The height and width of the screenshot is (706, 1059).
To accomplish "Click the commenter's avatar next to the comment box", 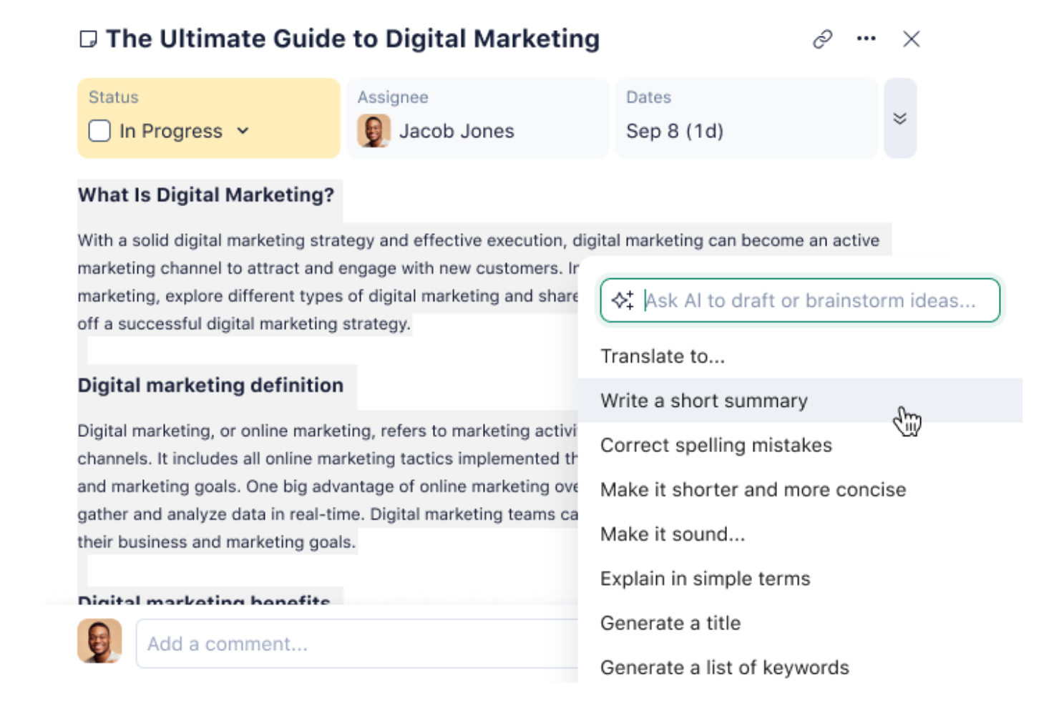I will coord(99,642).
